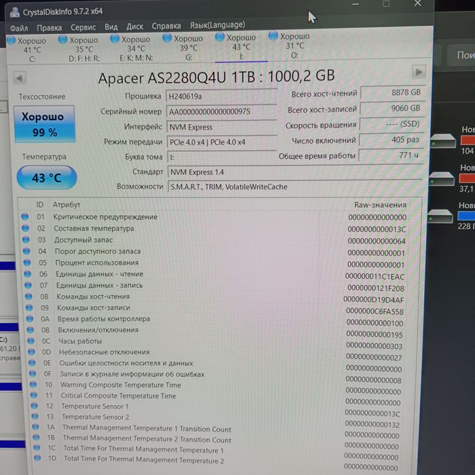Click the S.M.A.R.T., TRIM features field
The image size is (475, 475).
pos(295,187)
